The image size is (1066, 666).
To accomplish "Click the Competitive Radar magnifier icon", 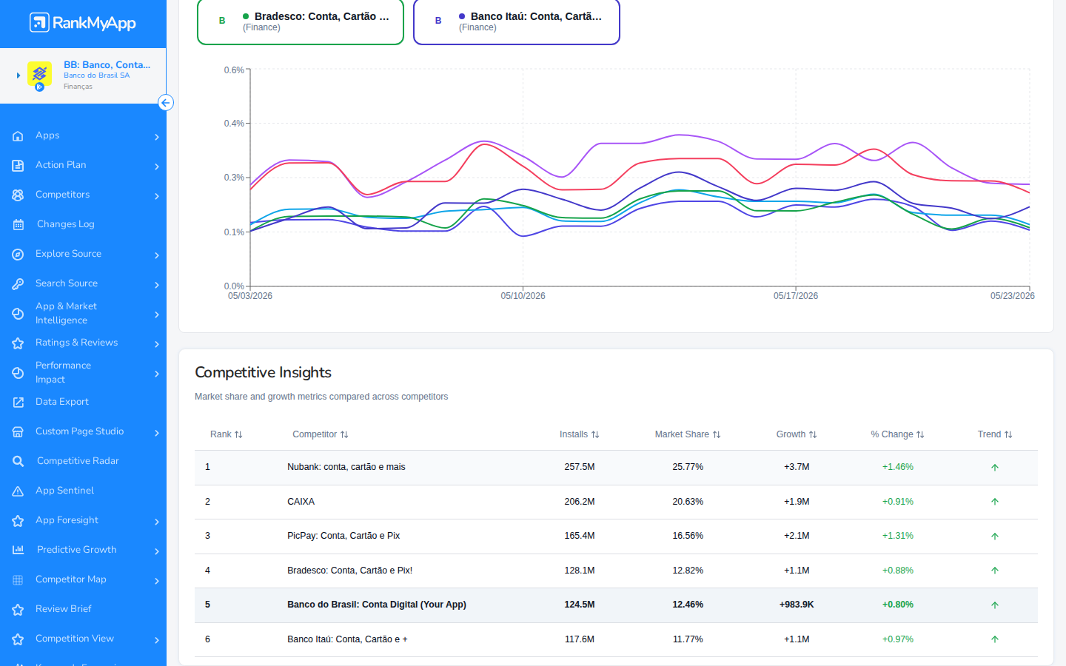I will (x=18, y=462).
